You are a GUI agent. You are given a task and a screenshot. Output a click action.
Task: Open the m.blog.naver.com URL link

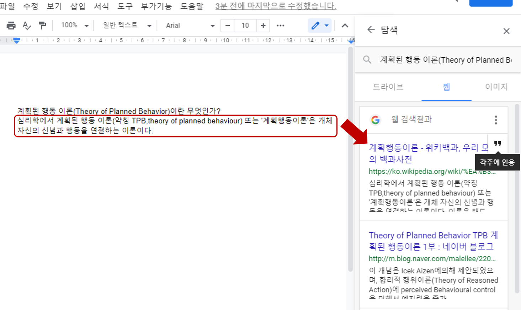[x=432, y=259]
